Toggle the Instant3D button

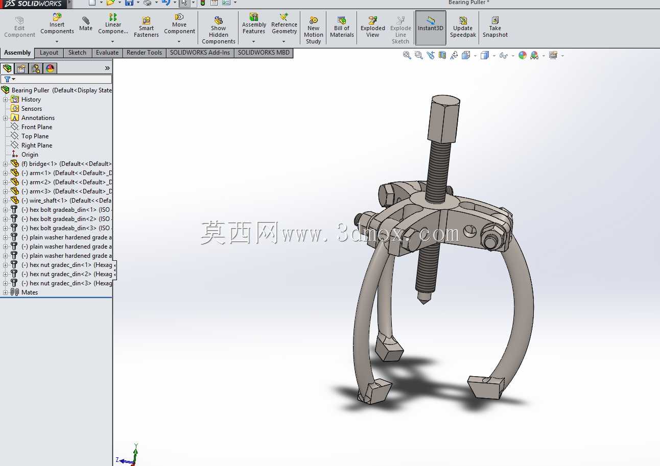tap(431, 28)
